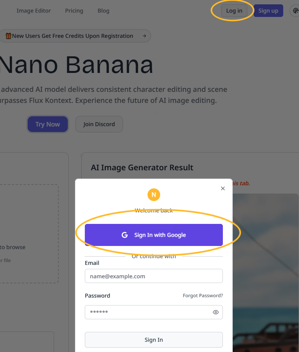Click the gift icon on the credits banner
The image size is (299, 352).
tap(8, 36)
